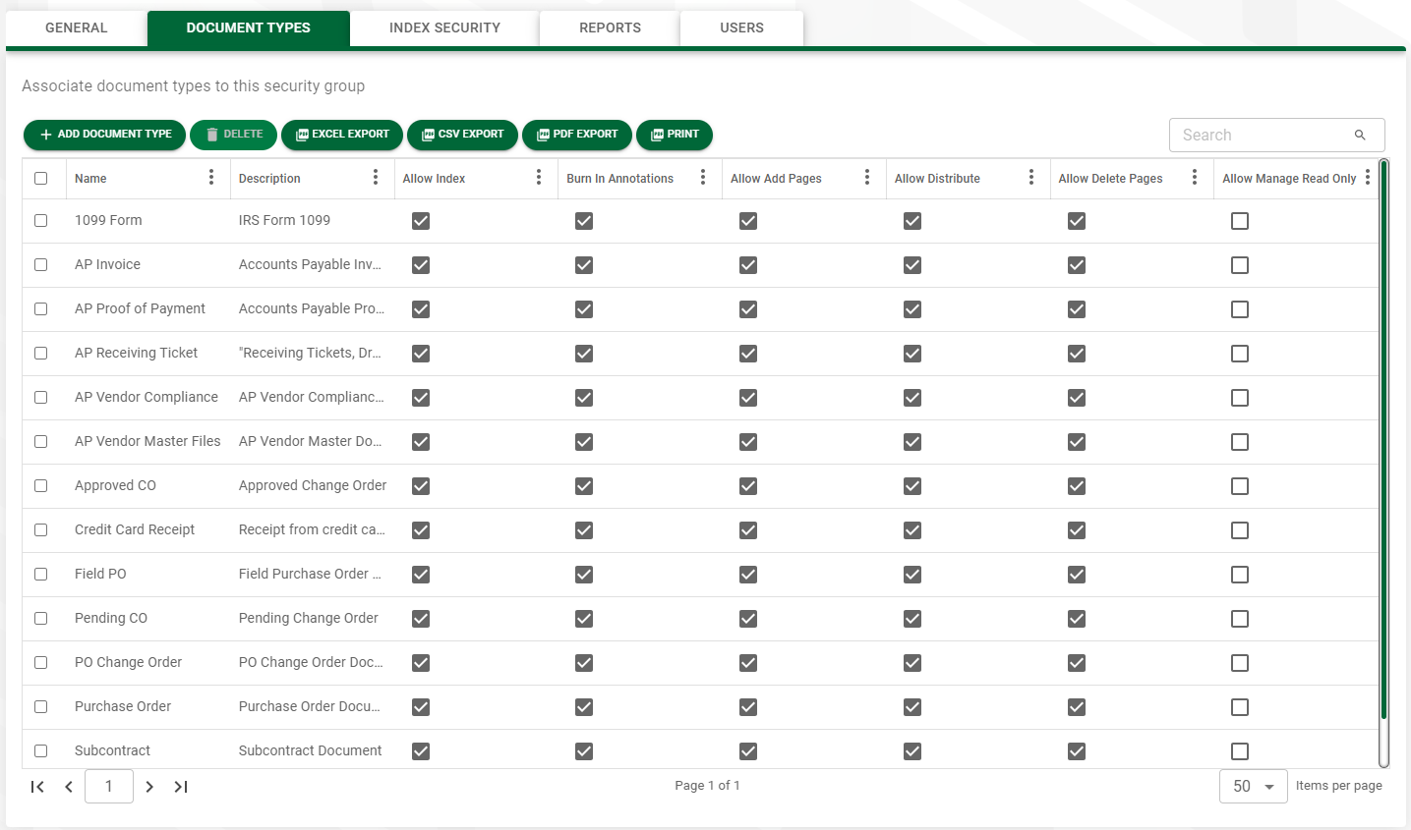Select the Subcontract row checkbox
The height and width of the screenshot is (830, 1411).
pyautogui.click(x=41, y=751)
